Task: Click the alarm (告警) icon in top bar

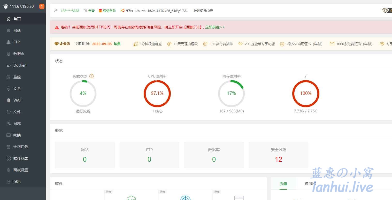Action: click(x=85, y=11)
